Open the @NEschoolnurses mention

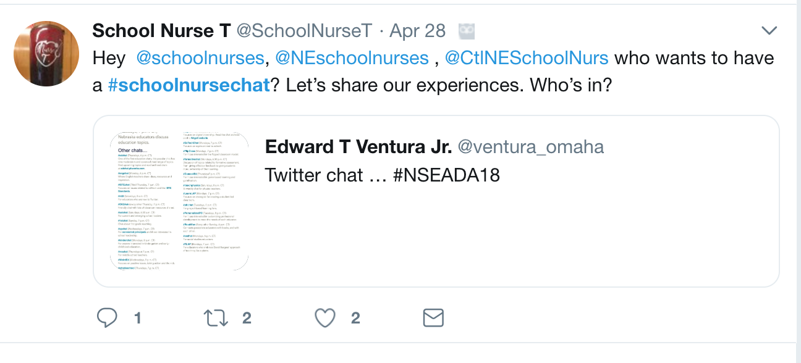[x=352, y=58]
